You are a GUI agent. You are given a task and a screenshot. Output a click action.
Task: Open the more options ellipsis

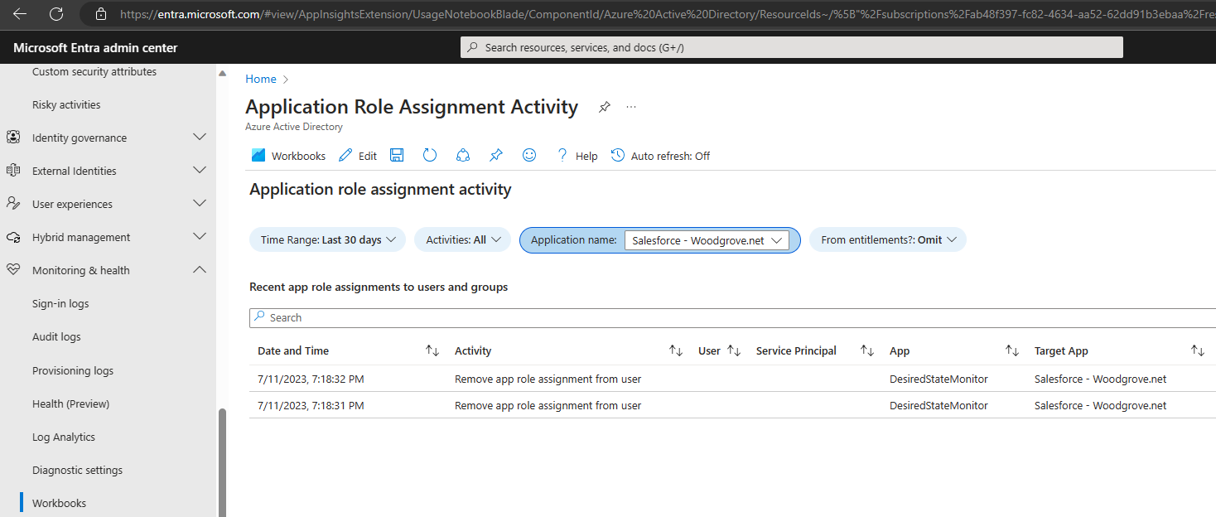(632, 108)
